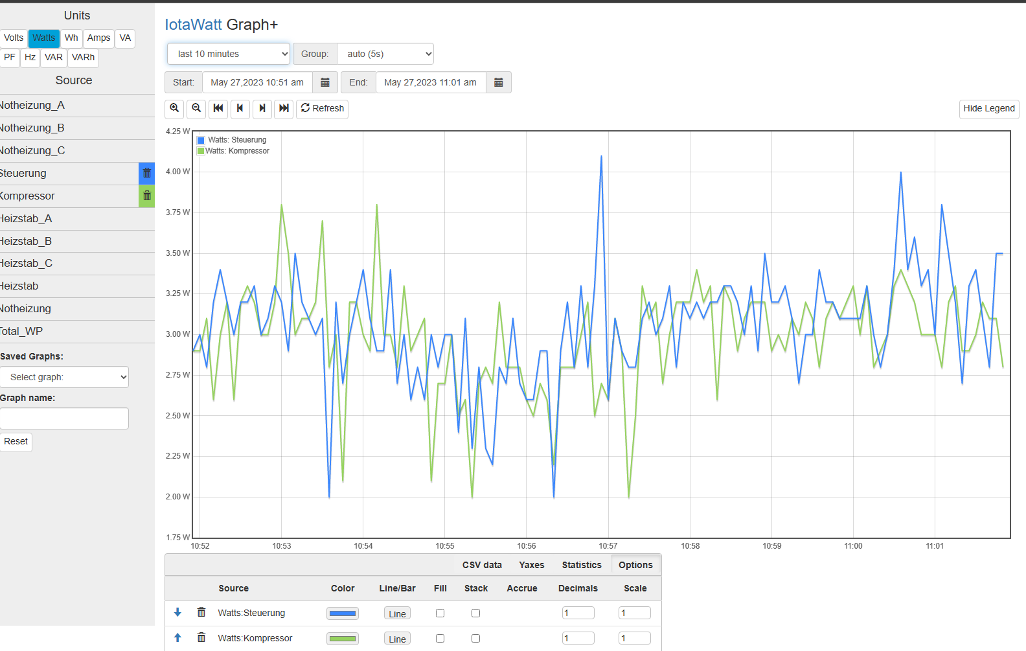Zoom in using the magnifier plus icon
The width and height of the screenshot is (1026, 651).
pos(174,109)
